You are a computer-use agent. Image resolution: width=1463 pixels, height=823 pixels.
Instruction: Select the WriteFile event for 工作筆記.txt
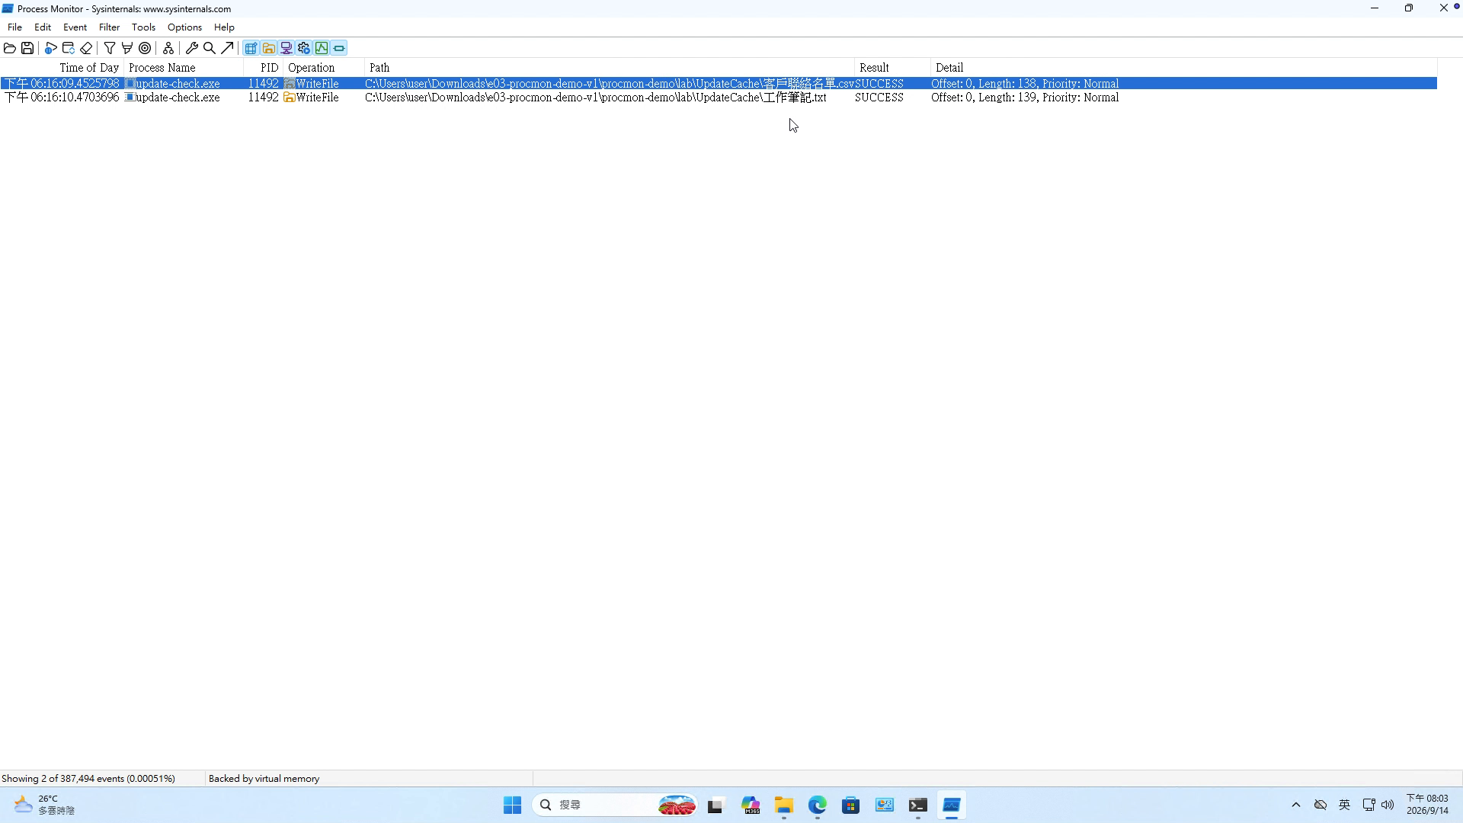click(x=719, y=98)
